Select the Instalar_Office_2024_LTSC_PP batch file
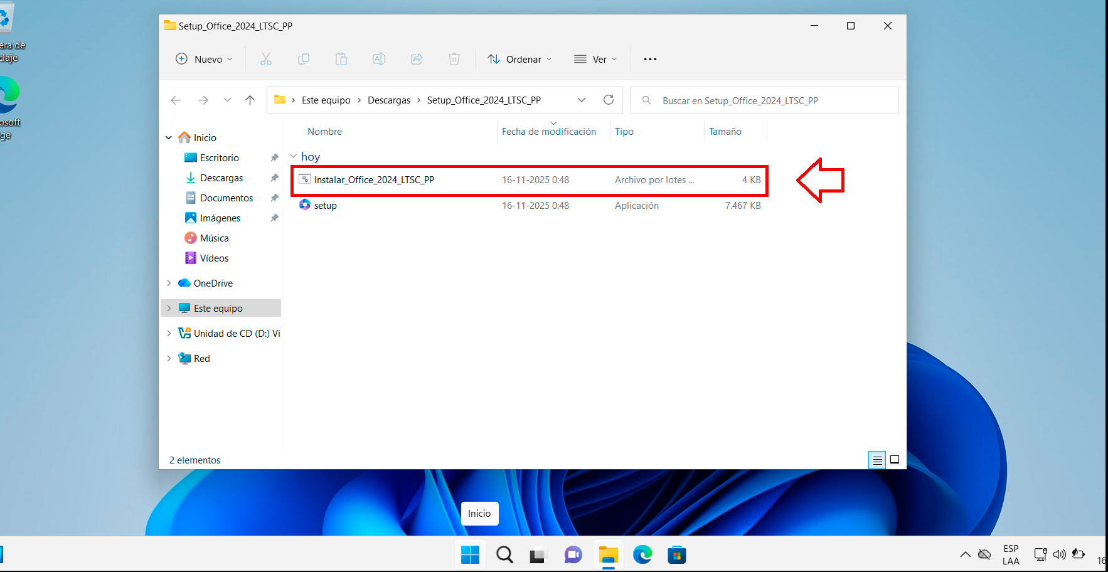1108x572 pixels. 374,180
